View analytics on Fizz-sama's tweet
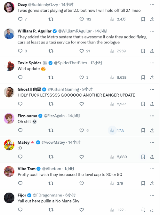The height and width of the screenshot is (215, 160). [112, 130]
